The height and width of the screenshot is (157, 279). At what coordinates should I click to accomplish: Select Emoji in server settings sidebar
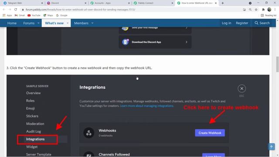click(x=30, y=108)
